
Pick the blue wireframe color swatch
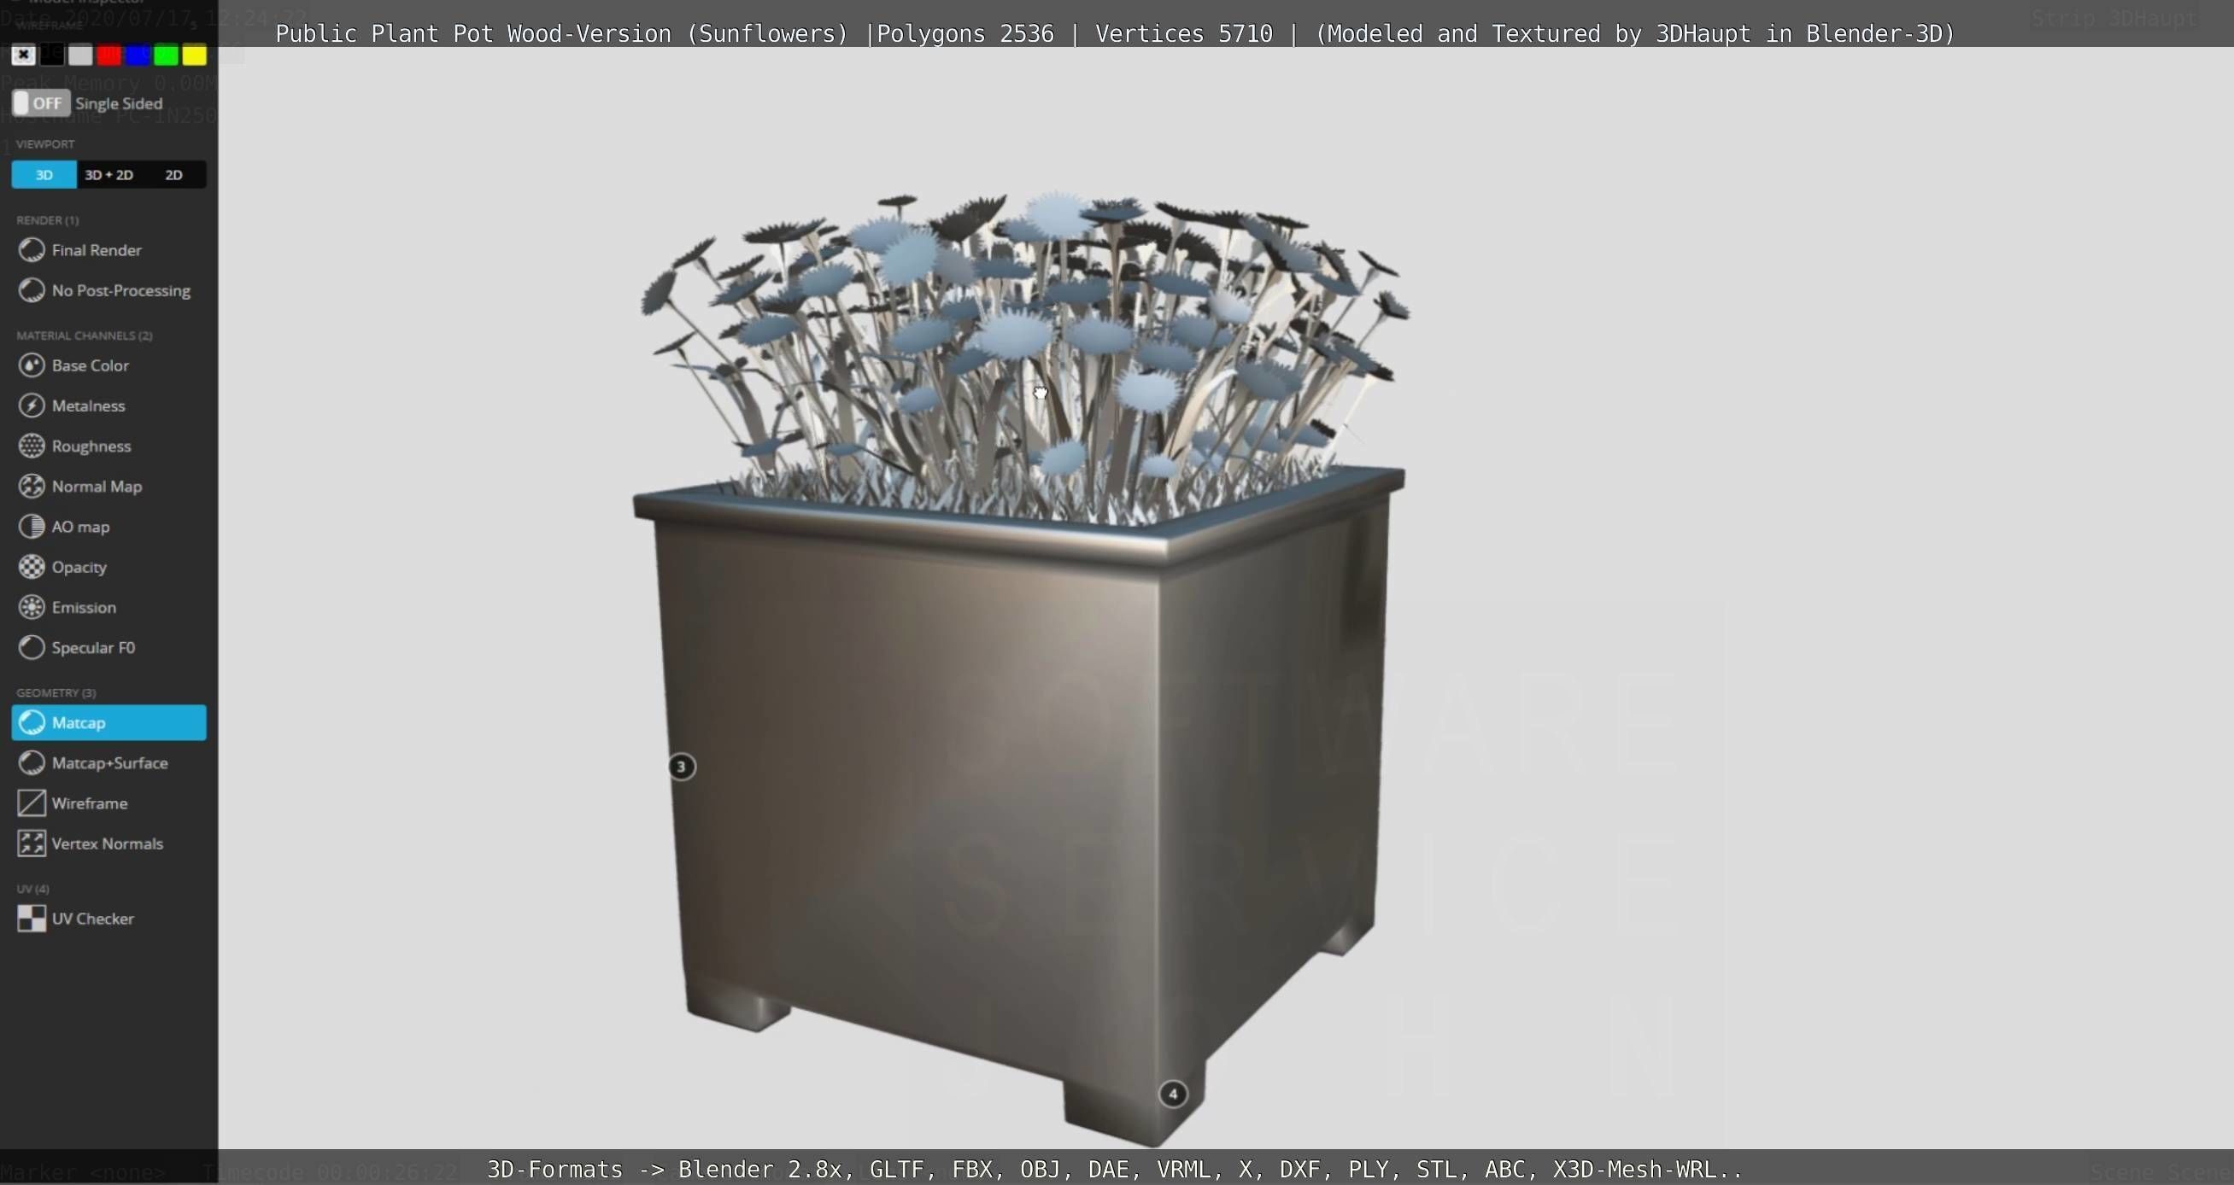click(138, 55)
